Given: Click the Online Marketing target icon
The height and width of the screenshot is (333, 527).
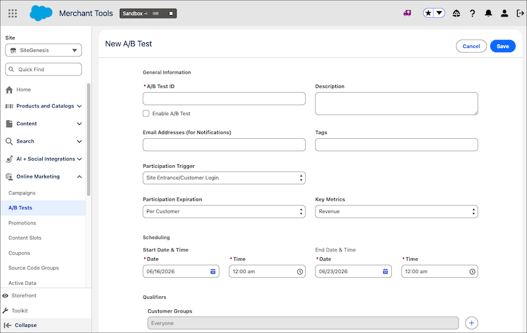Looking at the screenshot, I should point(9,176).
